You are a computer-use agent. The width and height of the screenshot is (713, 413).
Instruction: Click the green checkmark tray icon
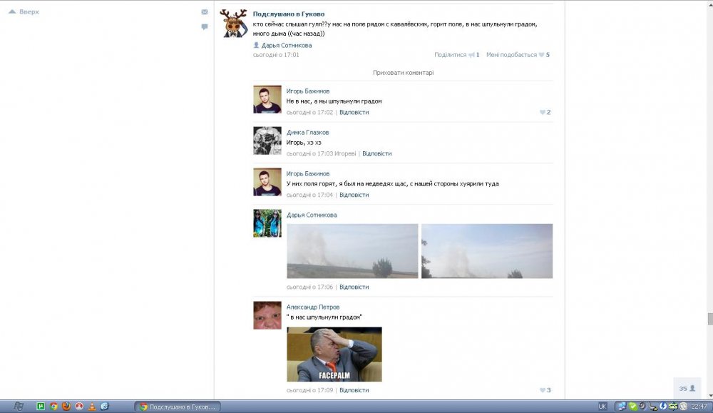[x=632, y=407]
